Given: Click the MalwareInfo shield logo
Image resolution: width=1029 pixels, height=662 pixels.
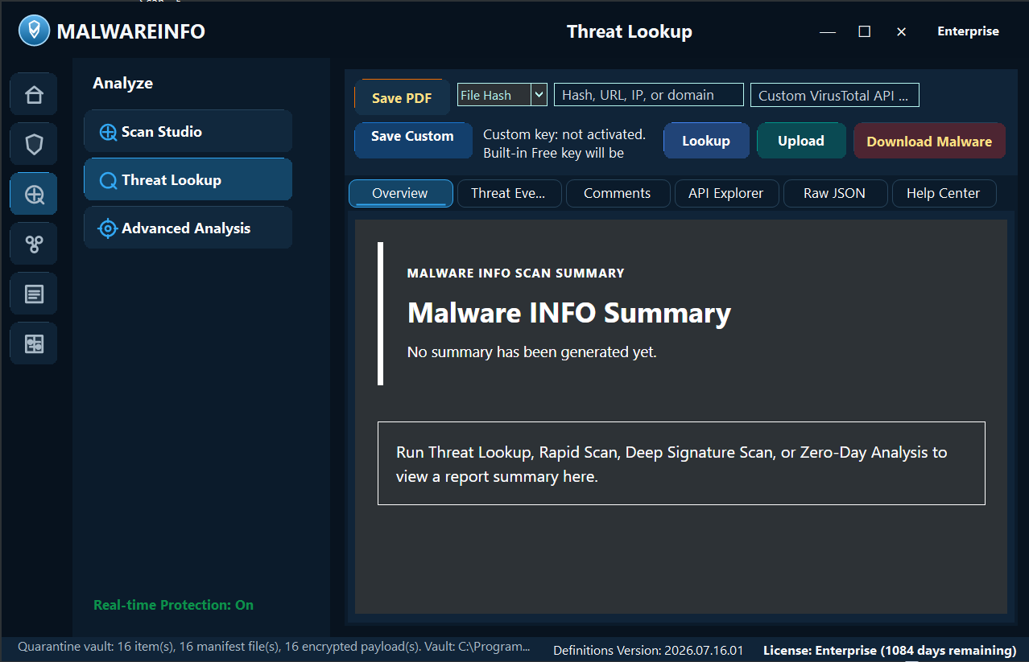Looking at the screenshot, I should click(34, 31).
